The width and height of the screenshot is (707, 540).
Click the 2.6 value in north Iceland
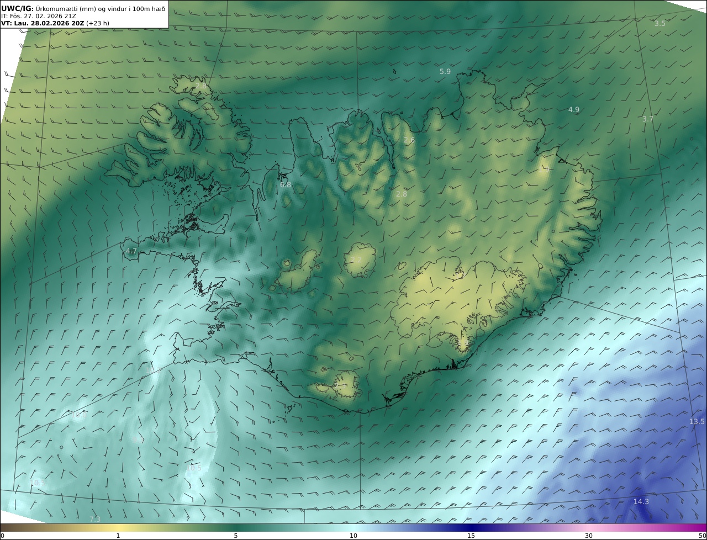tap(409, 140)
